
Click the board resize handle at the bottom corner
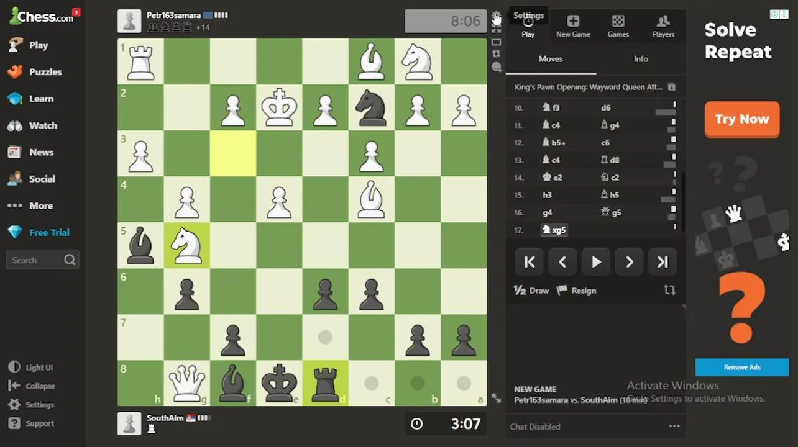[x=496, y=399]
